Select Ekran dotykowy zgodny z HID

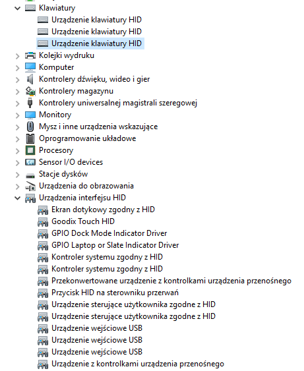tap(103, 210)
